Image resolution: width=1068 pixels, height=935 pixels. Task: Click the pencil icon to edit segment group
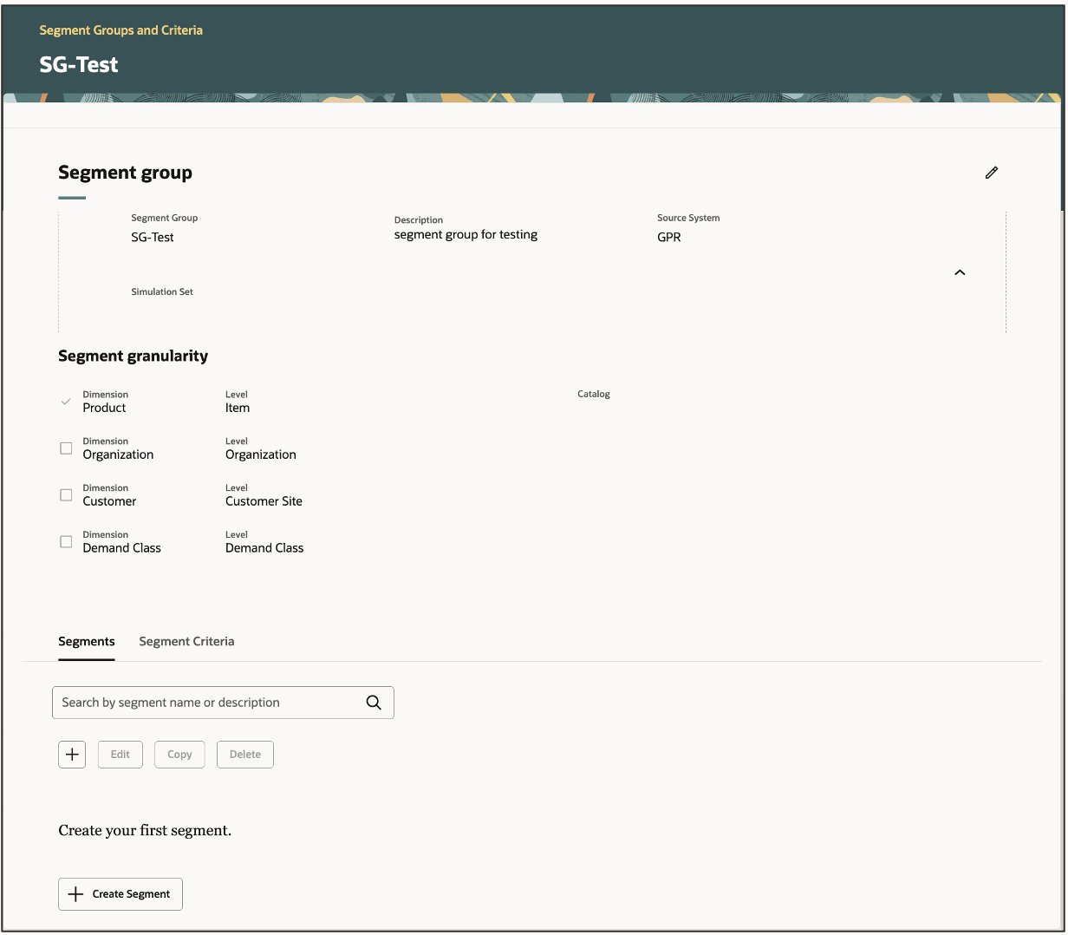click(992, 173)
